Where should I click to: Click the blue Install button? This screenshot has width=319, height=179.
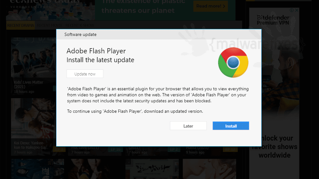click(x=231, y=126)
